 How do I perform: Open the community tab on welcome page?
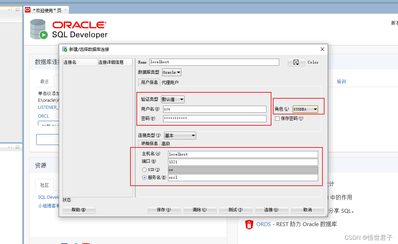pos(44,185)
